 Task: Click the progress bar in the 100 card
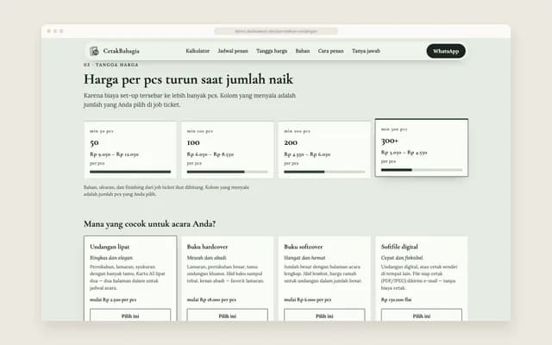(228, 172)
